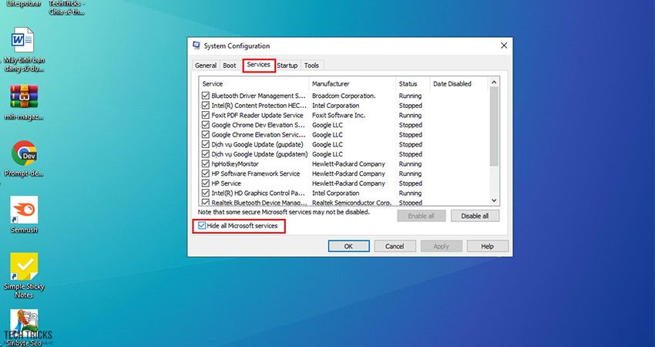655x347 pixels.
Task: Switch to the Startup tab
Action: tap(287, 66)
